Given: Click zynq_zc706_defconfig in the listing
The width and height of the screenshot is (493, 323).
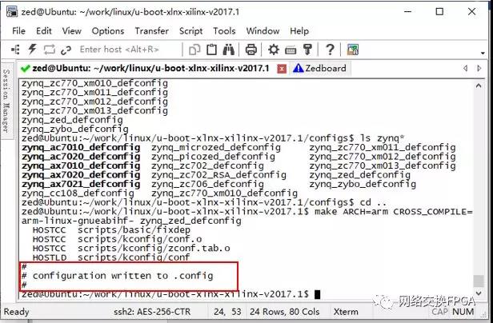Looking at the screenshot, I should point(207,184).
